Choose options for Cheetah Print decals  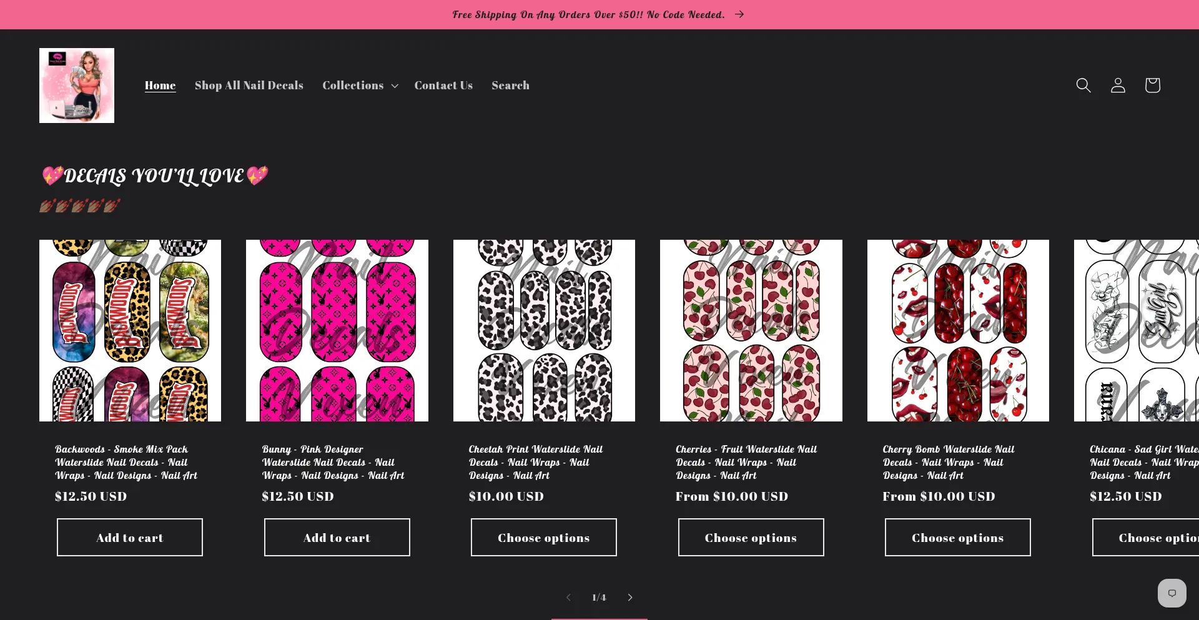(544, 538)
